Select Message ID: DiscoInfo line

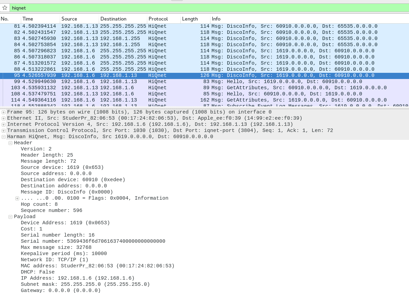[x=67, y=192]
